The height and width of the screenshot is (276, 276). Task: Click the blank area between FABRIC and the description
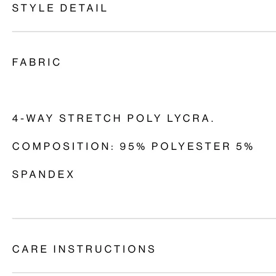[x=144, y=90]
